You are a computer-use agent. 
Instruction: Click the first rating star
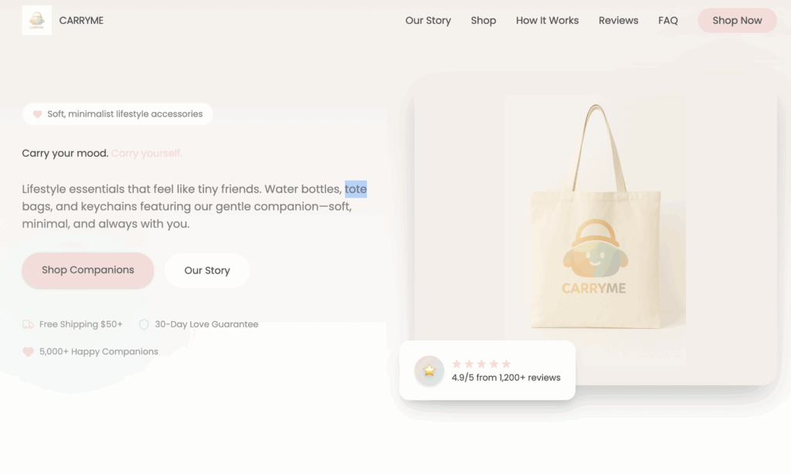tap(457, 364)
